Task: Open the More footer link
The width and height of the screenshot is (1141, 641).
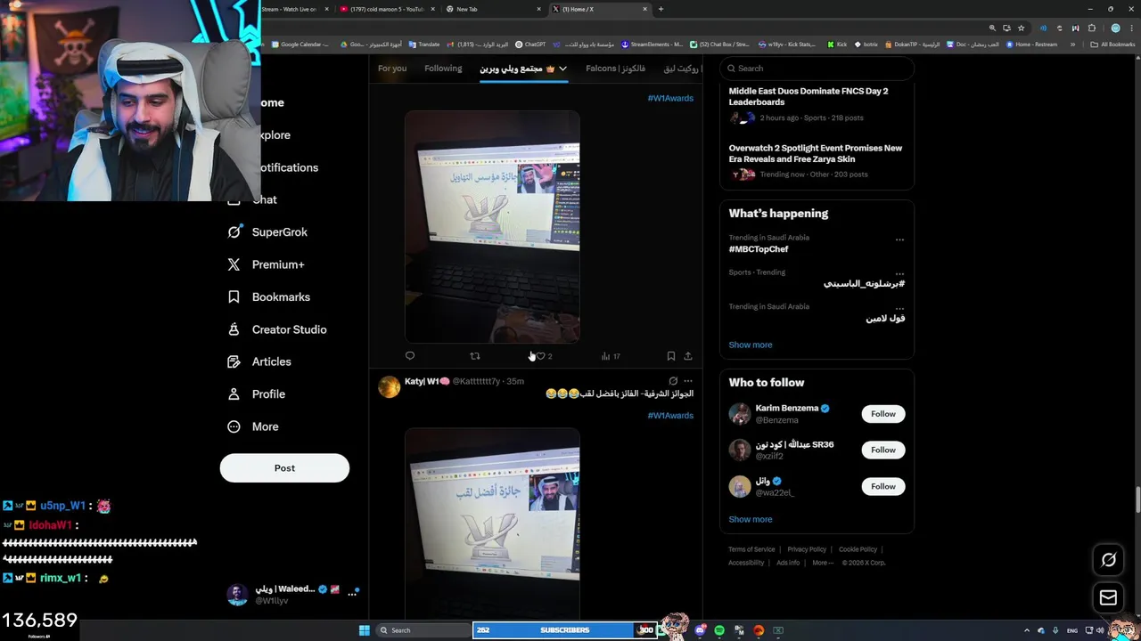Action: tap(823, 563)
